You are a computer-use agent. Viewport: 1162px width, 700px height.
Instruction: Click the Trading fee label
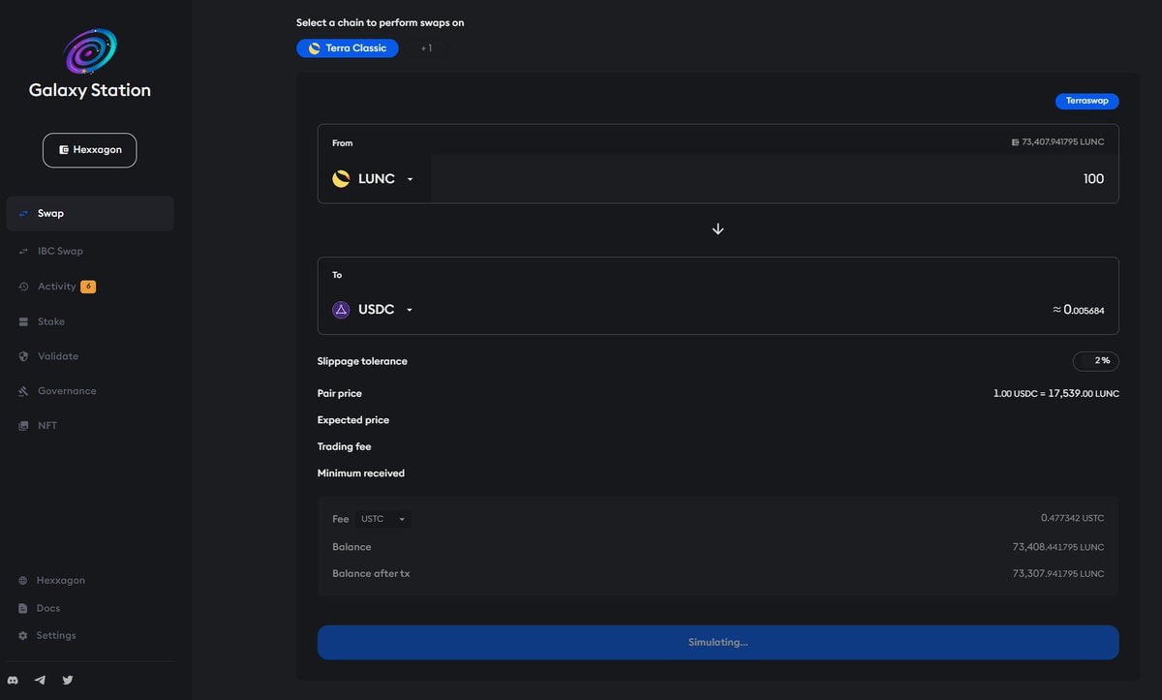point(344,446)
